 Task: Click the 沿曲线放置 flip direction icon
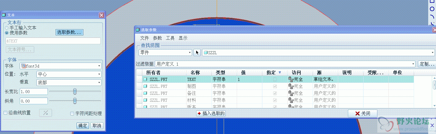tap(46, 113)
